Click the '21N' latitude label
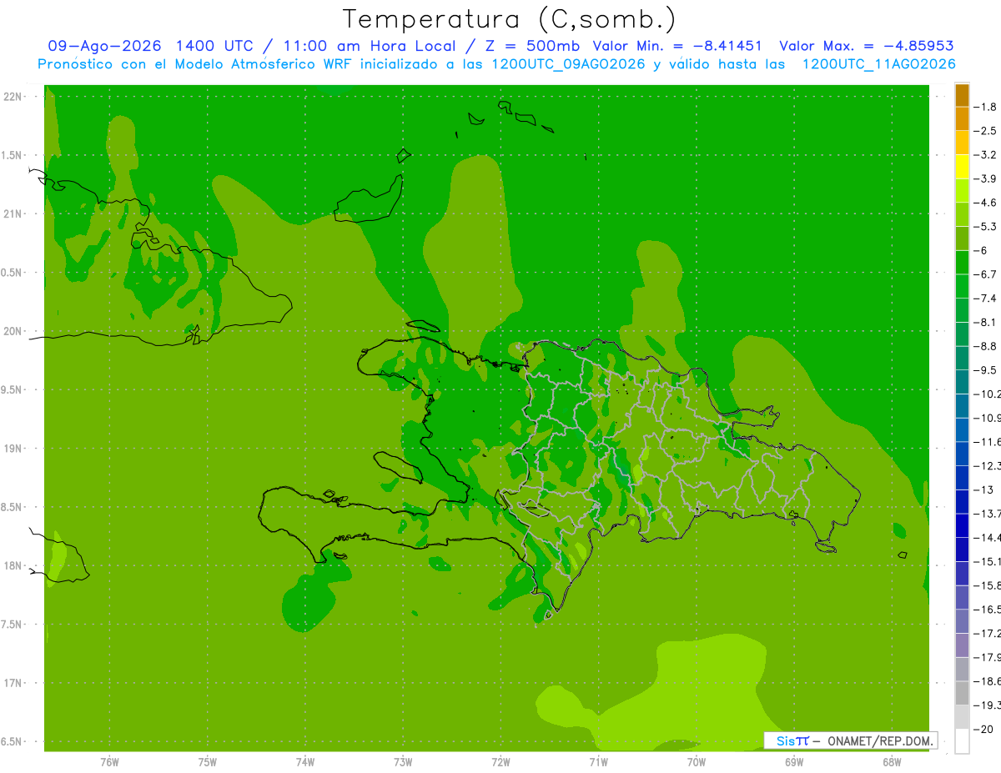Viewport: 1001px width, 773px height. [13, 213]
